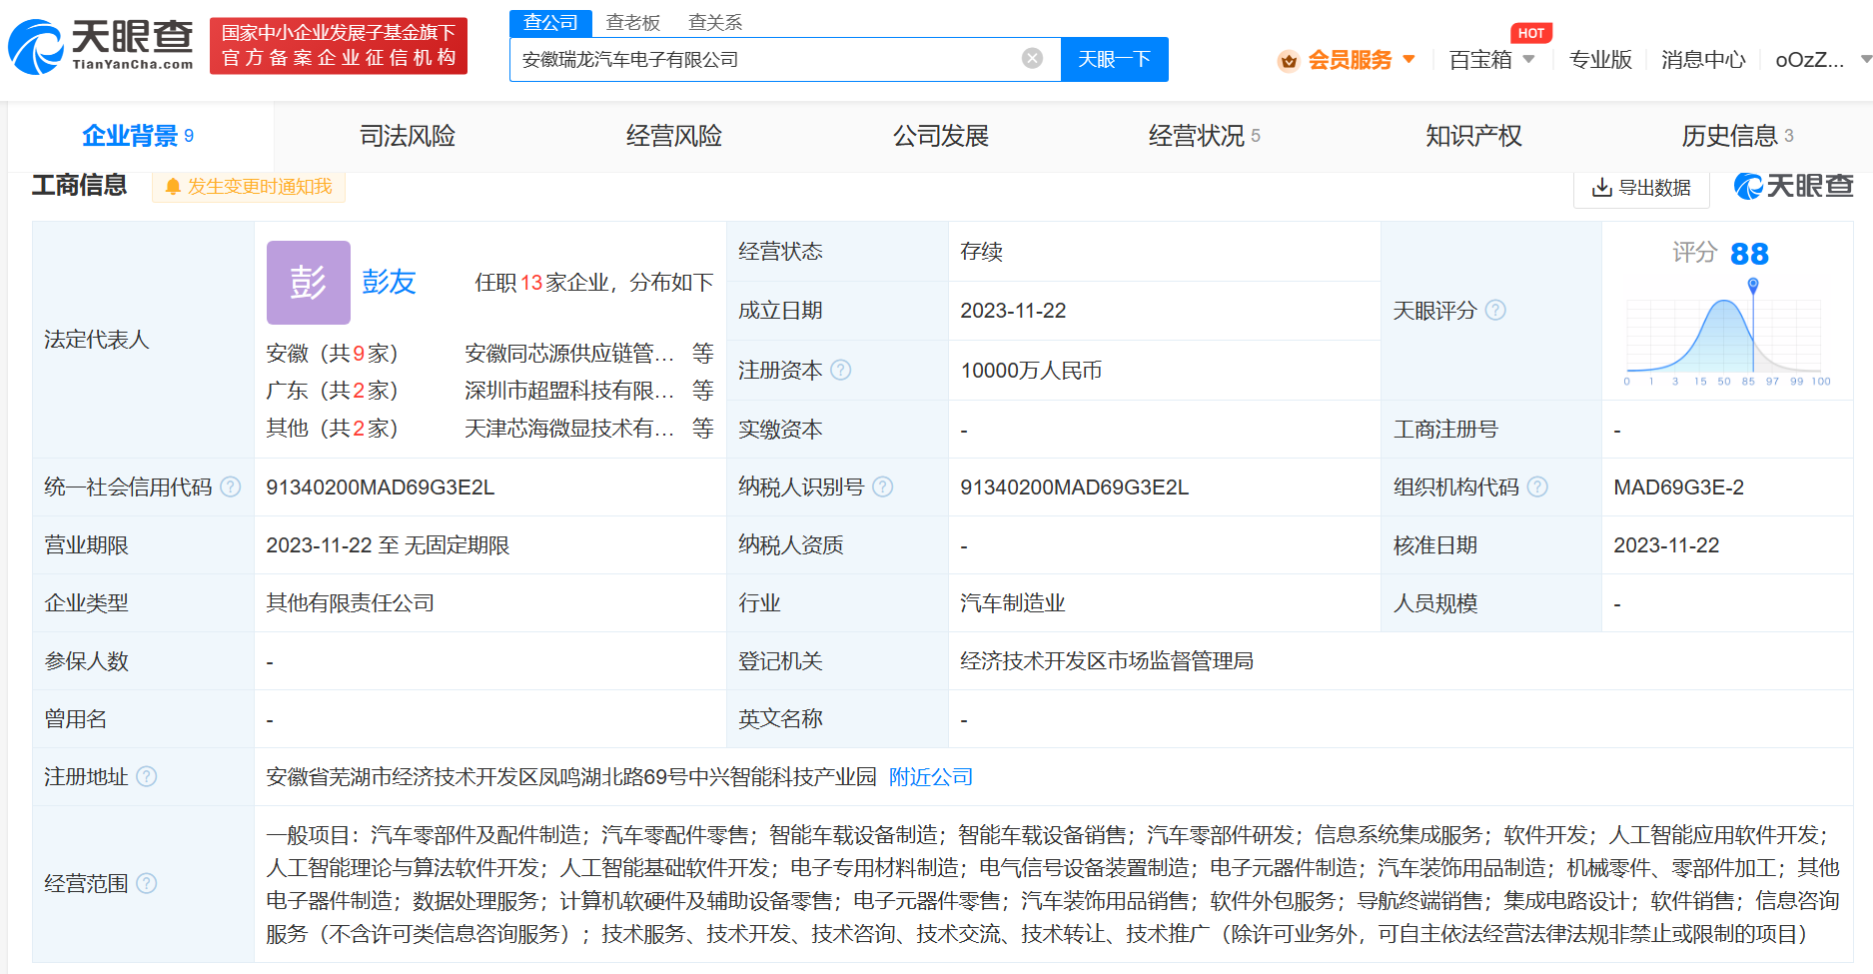This screenshot has width=1873, height=974.
Task: Click the 发生变更时通知我 notification button
Action: point(249,187)
